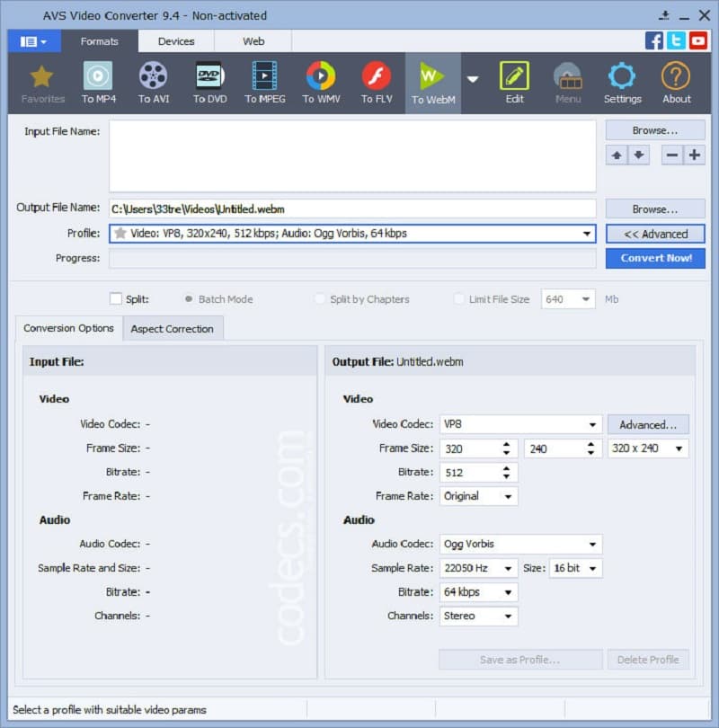Select the Batch Mode radio button
719x728 pixels.
click(189, 299)
